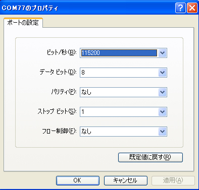The width and height of the screenshot is (199, 190).
Task: Click the パリティ(P): label
Action: point(64,92)
